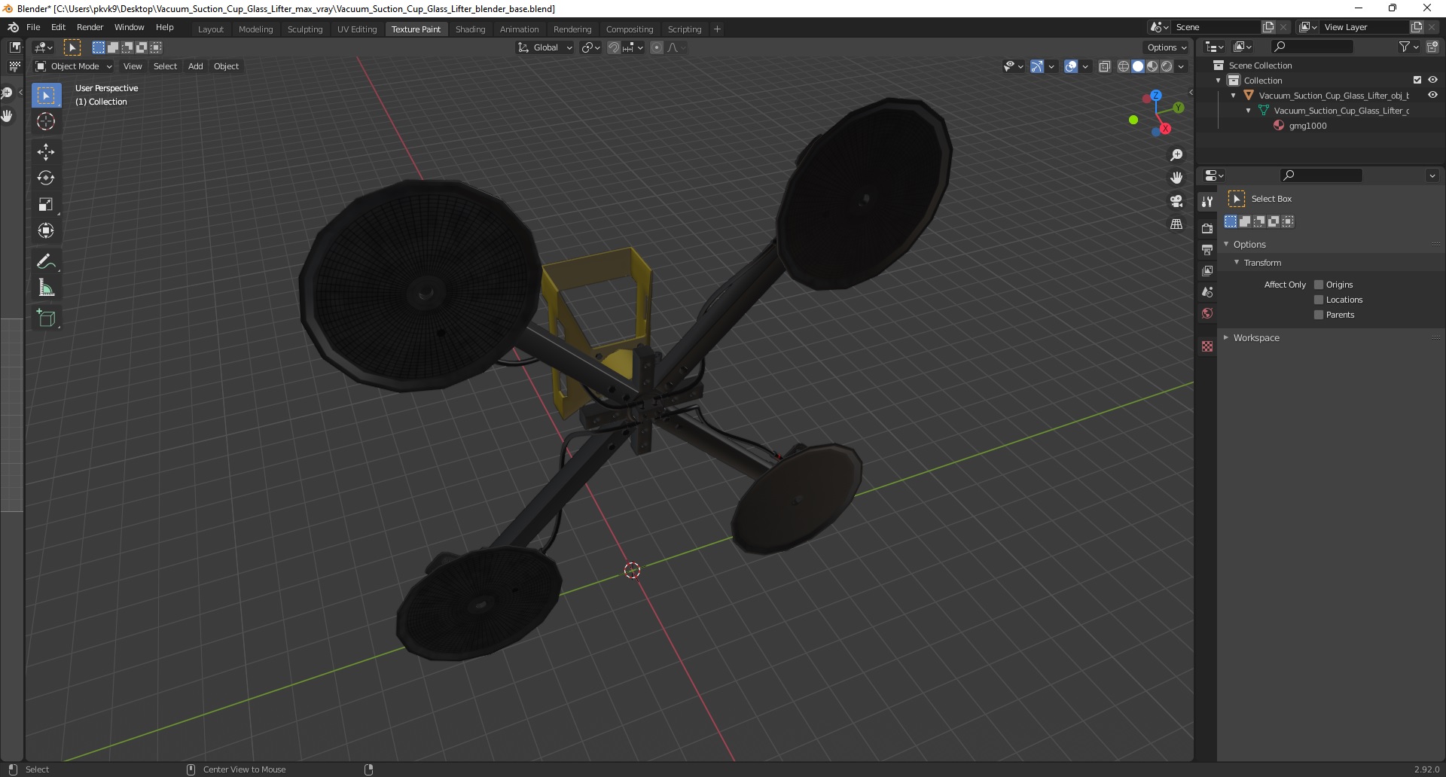Select the Annotate pencil tool
The width and height of the screenshot is (1446, 777).
(x=46, y=261)
